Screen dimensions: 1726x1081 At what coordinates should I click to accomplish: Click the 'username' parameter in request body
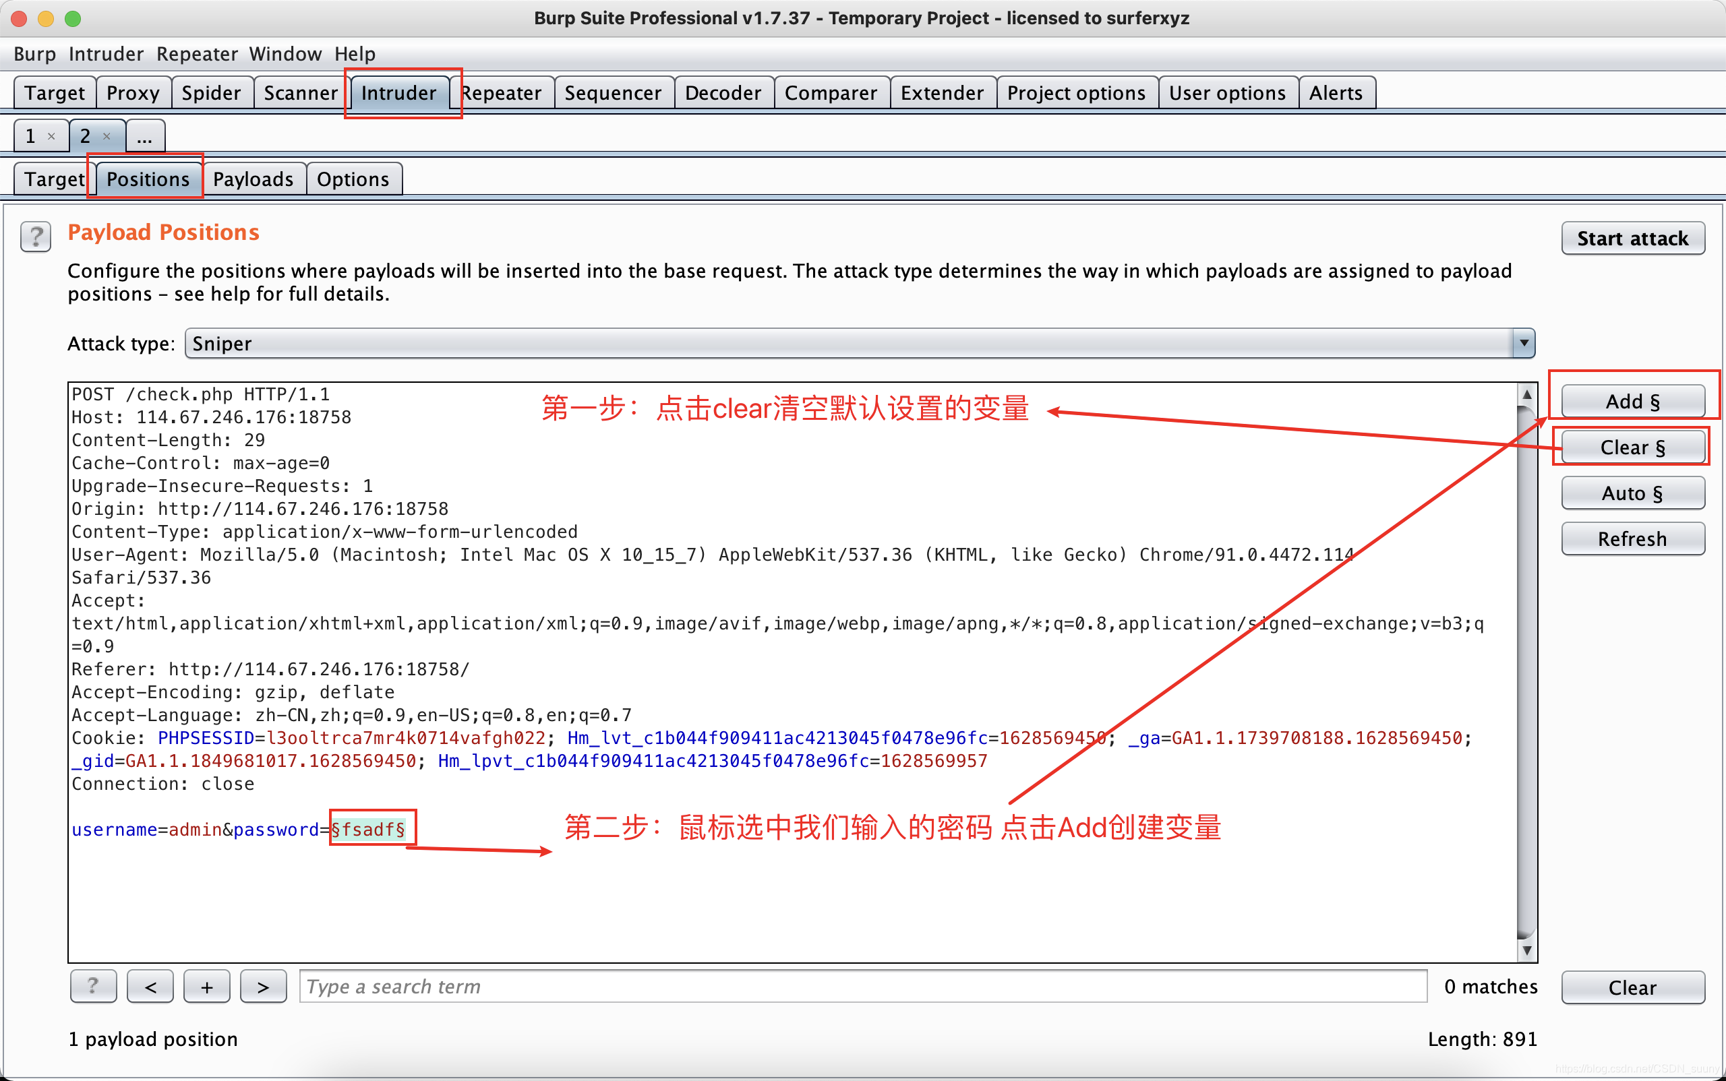pyautogui.click(x=115, y=830)
